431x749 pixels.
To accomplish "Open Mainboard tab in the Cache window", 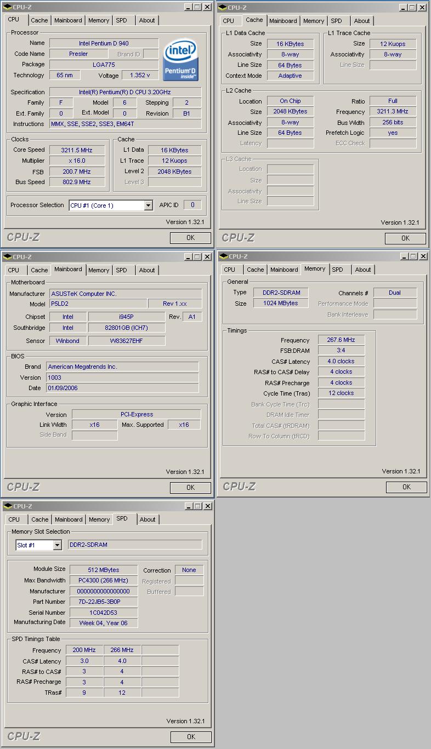I will (x=283, y=21).
